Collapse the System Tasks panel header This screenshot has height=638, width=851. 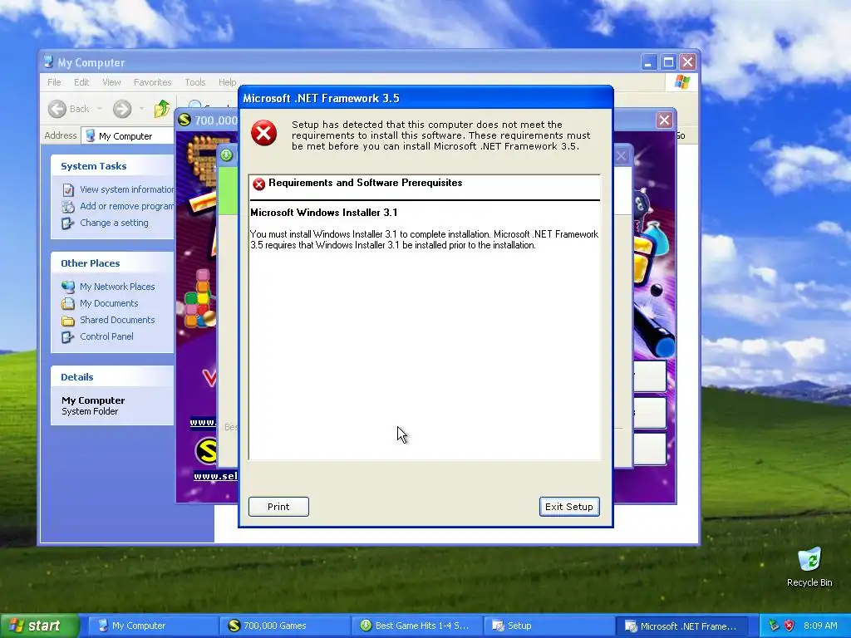112,166
